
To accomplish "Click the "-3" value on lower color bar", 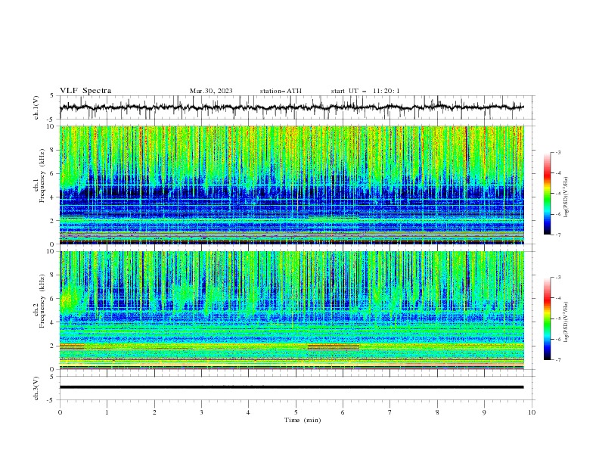I will click(558, 278).
